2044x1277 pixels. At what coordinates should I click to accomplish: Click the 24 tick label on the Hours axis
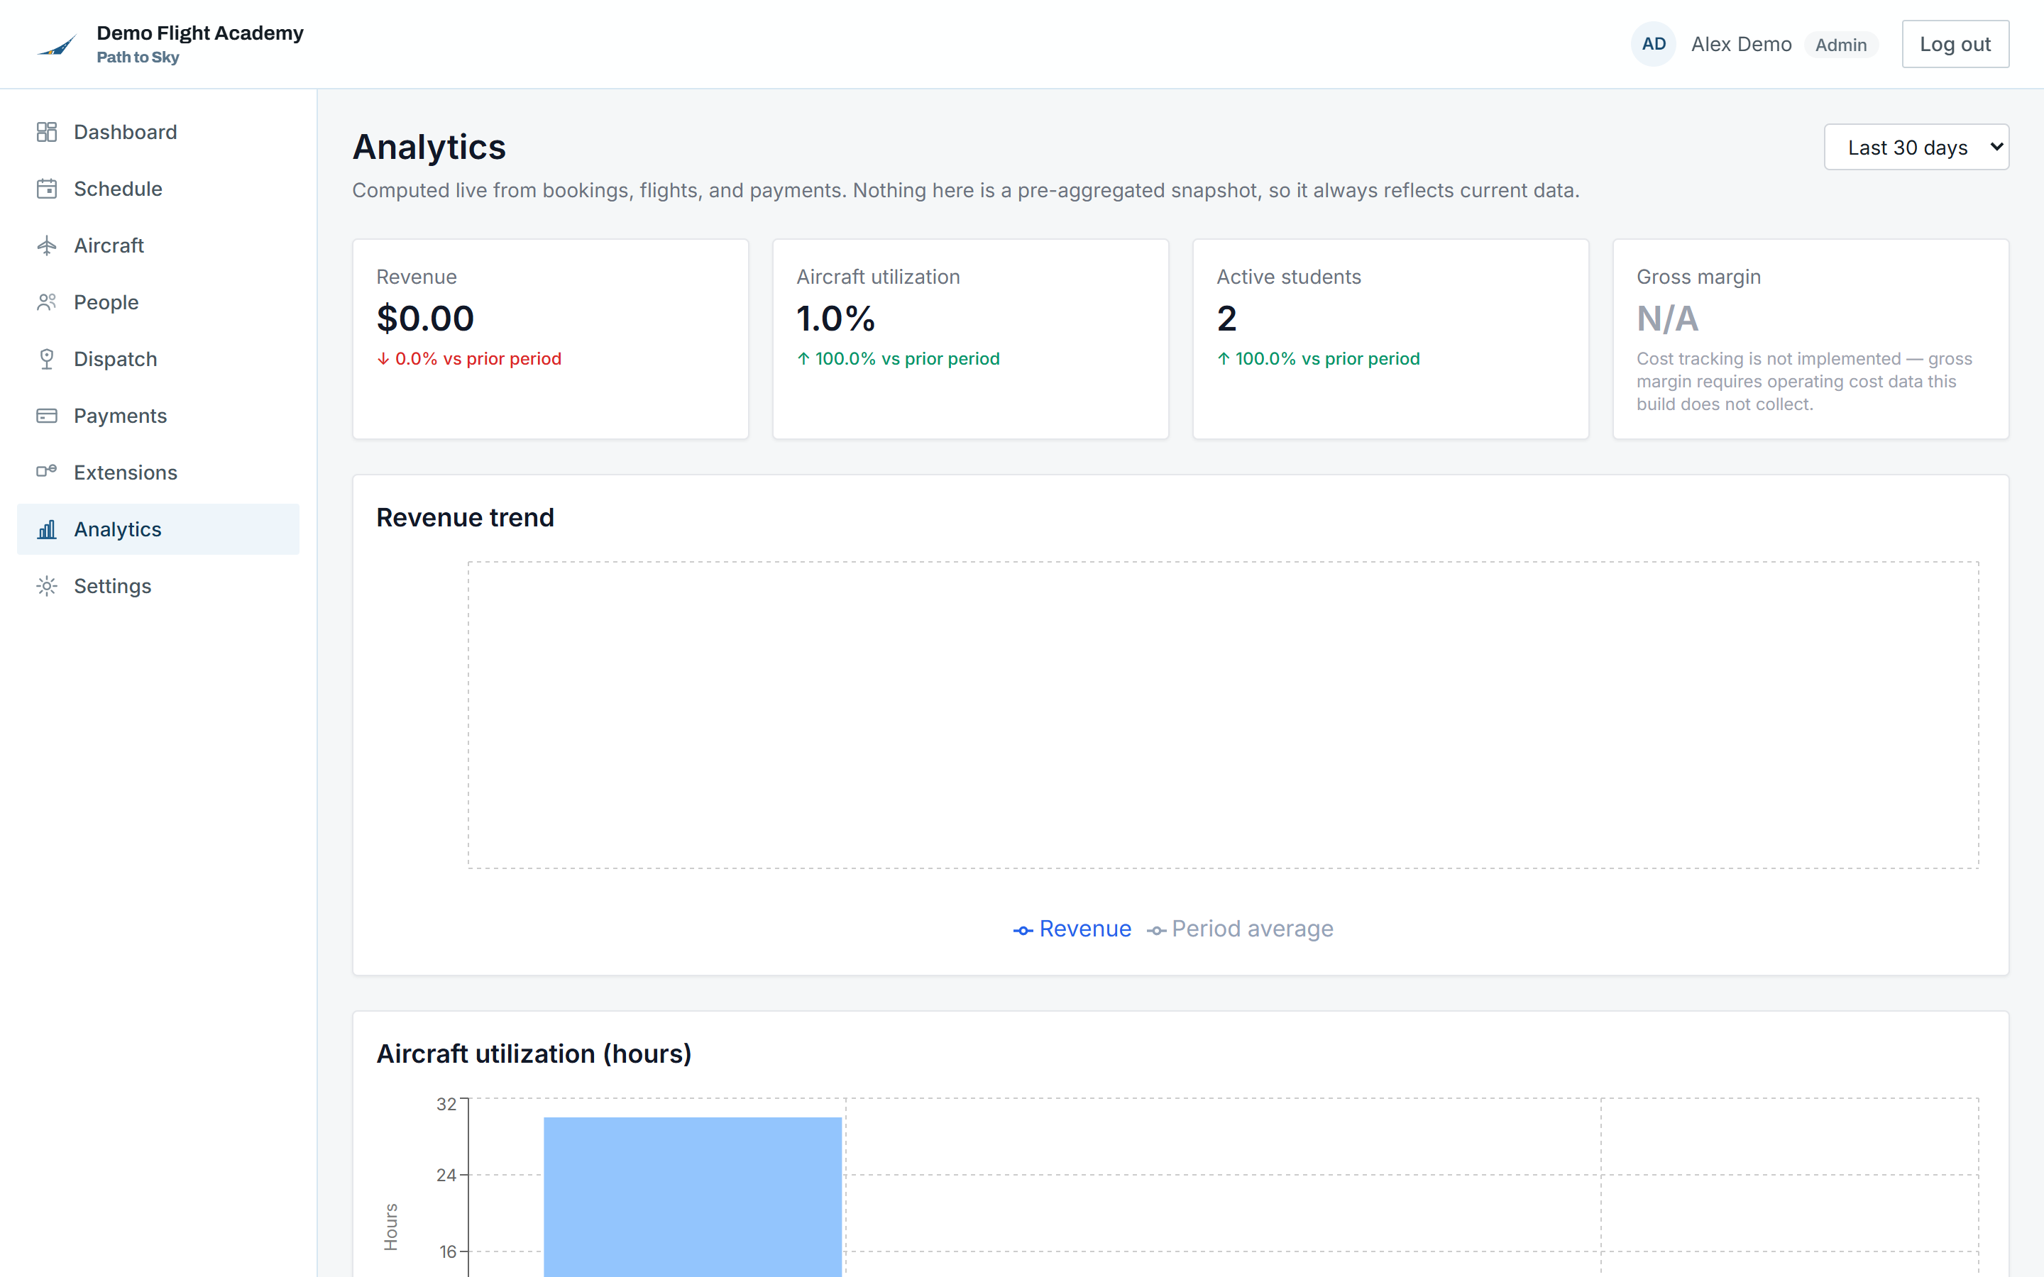[446, 1175]
